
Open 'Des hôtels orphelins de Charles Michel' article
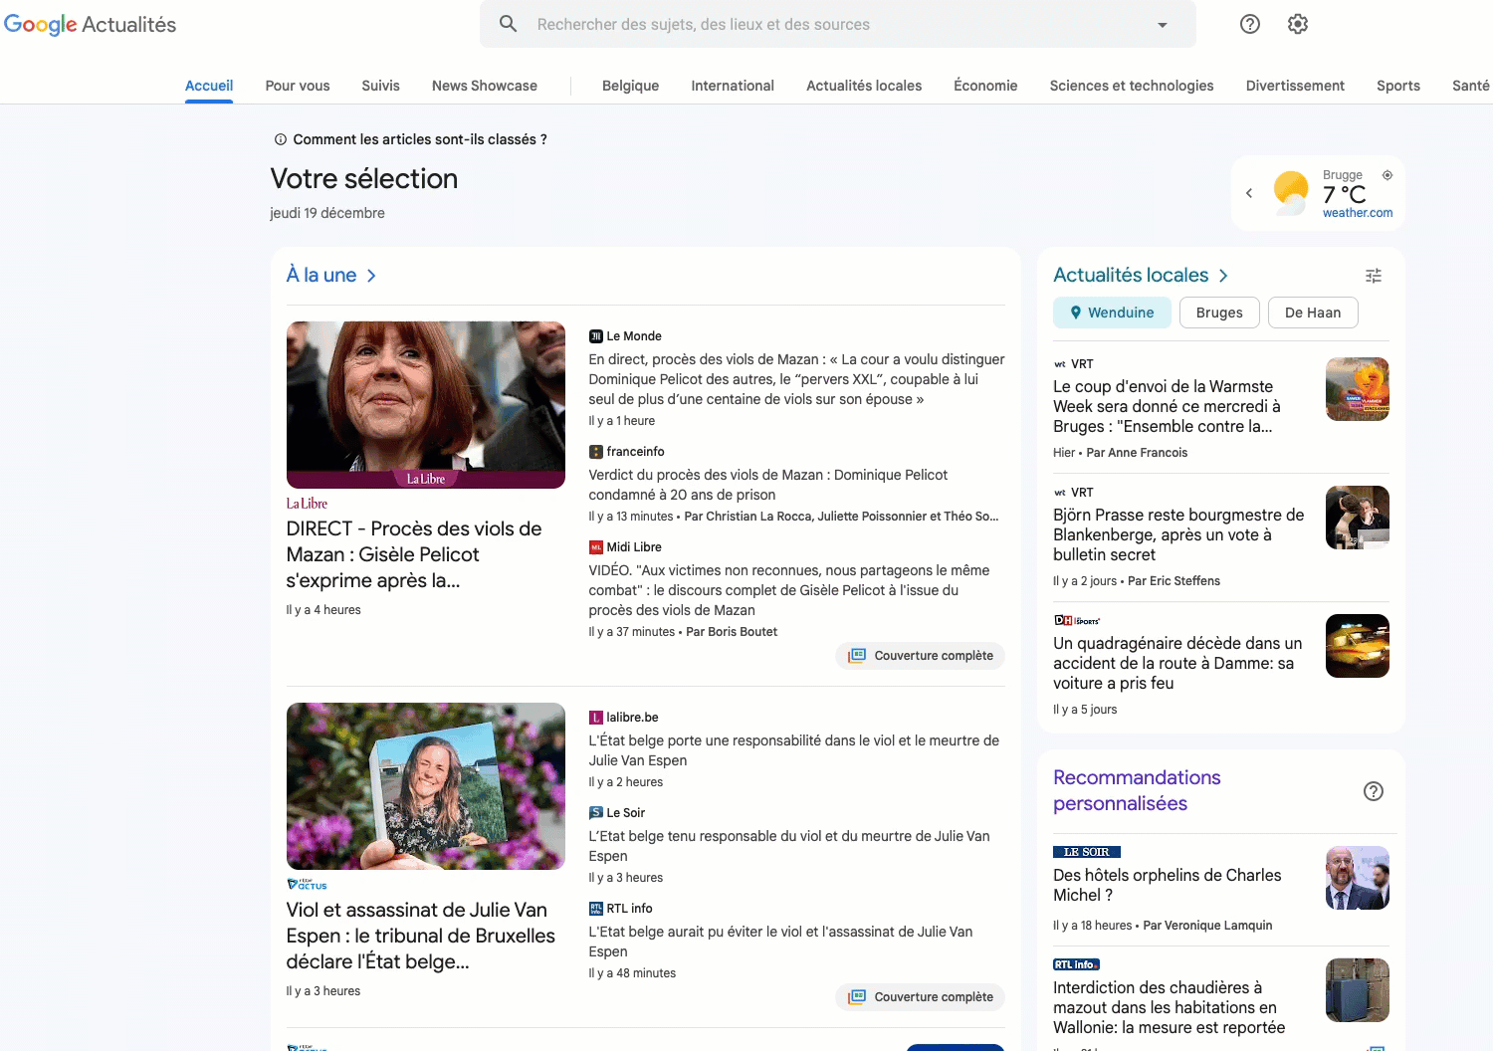click(1168, 885)
